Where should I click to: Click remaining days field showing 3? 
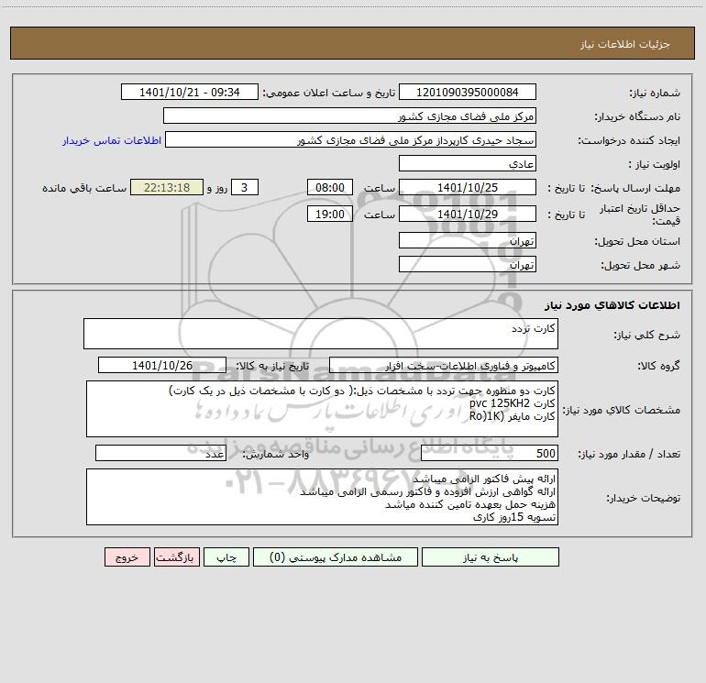click(245, 187)
